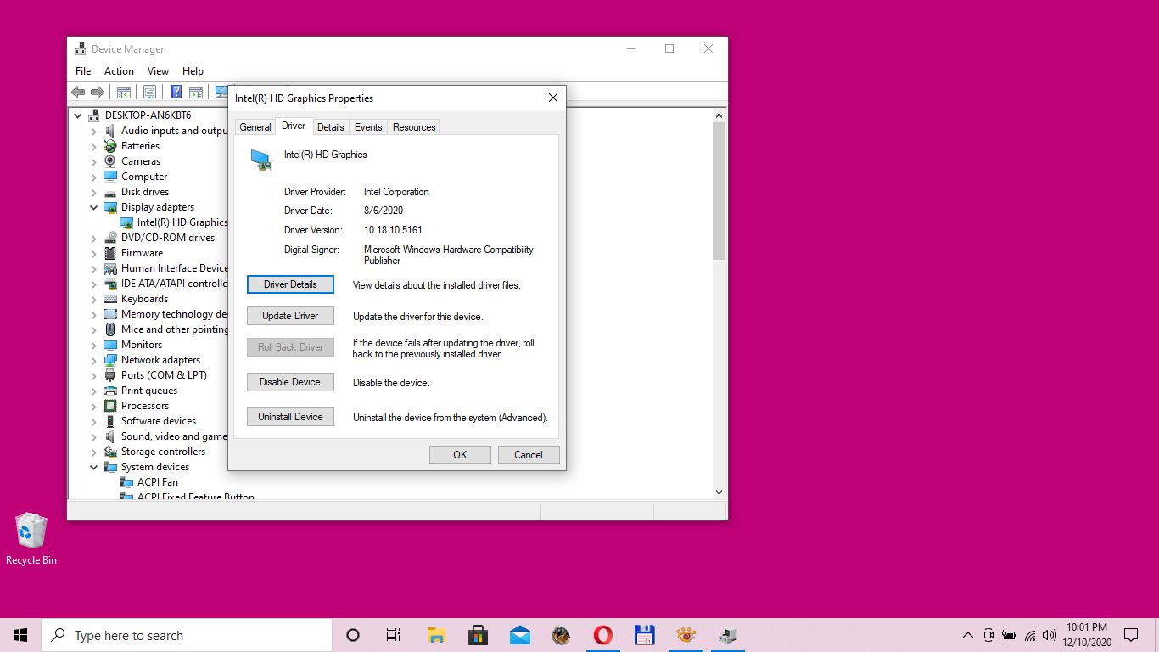
Task: Click the Device Manager vertical scrollbar thumb
Action: pyautogui.click(x=719, y=191)
